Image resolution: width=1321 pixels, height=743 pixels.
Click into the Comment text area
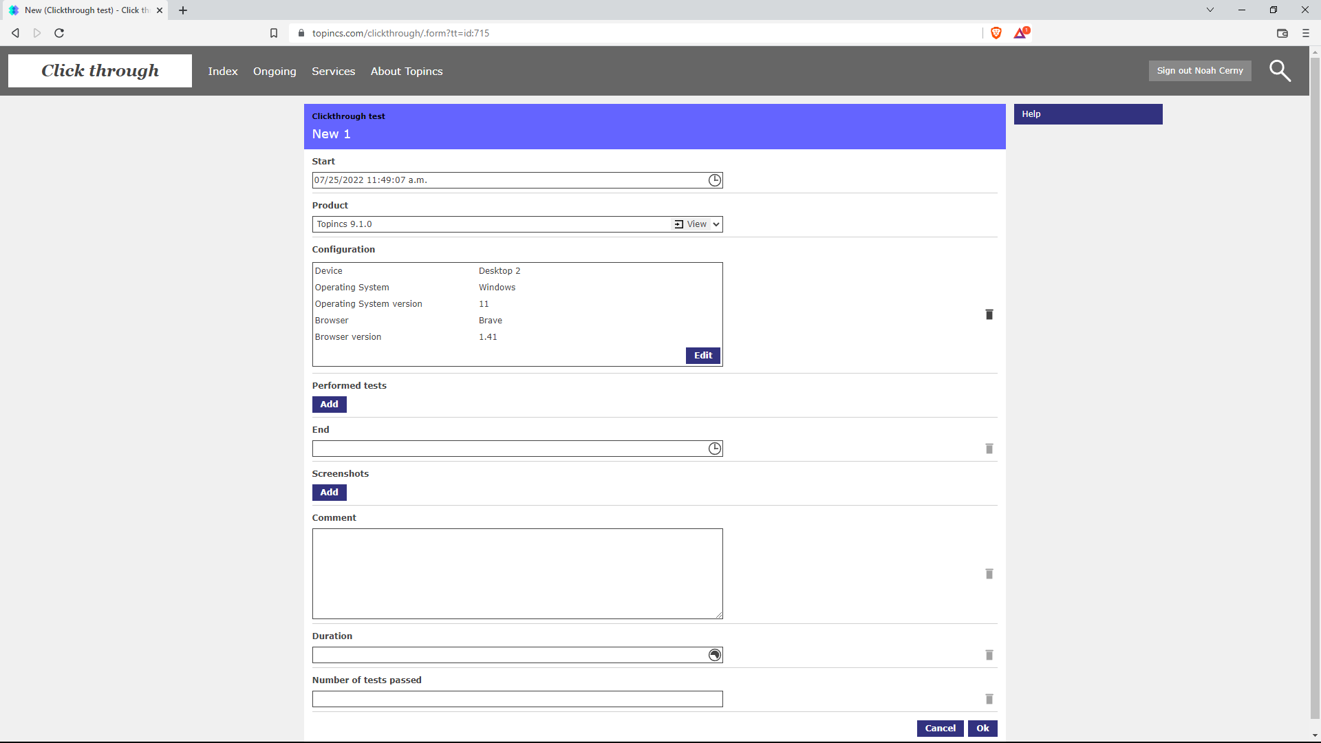coord(517,574)
